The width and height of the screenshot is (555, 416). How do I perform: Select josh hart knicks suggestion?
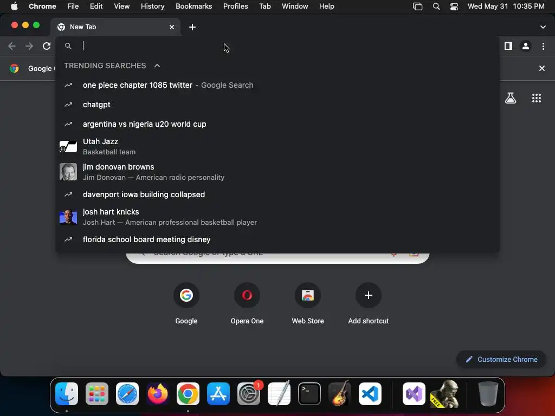pos(277,217)
